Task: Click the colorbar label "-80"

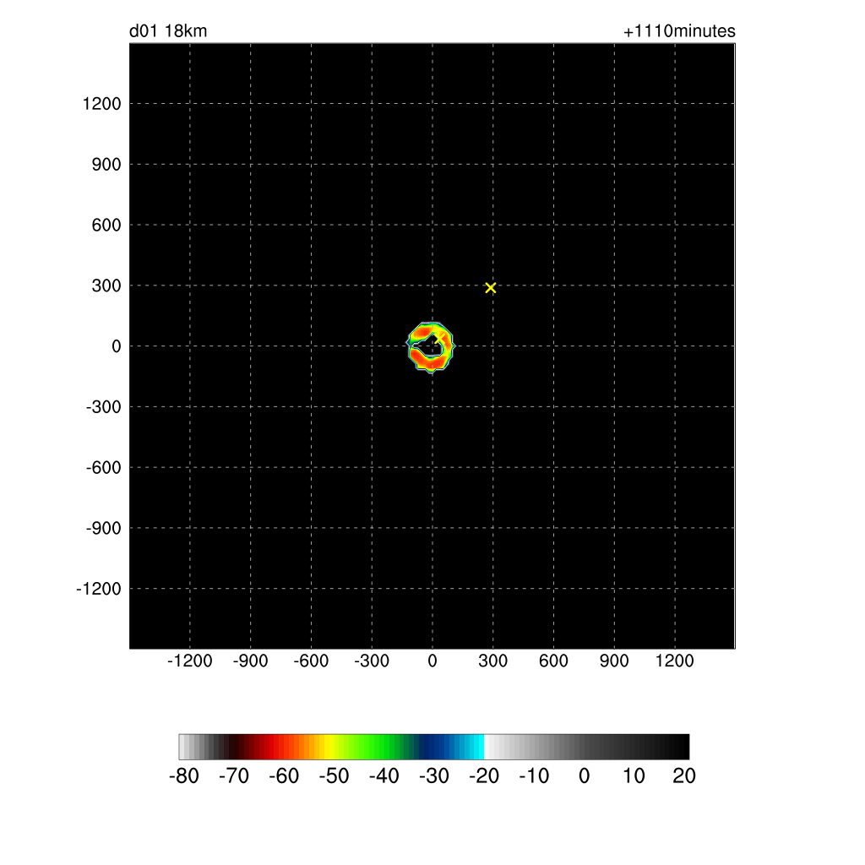Action: [184, 776]
